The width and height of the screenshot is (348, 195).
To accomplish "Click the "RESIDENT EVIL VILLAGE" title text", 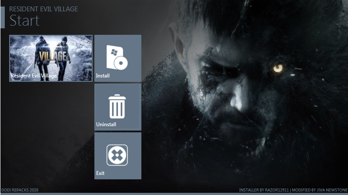I will 43,9.
